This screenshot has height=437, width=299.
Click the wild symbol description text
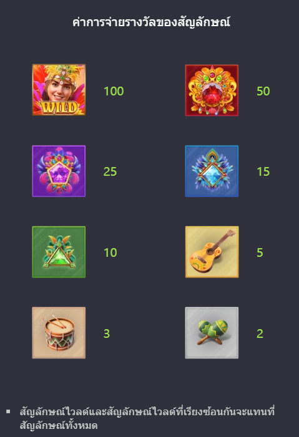[147, 418]
